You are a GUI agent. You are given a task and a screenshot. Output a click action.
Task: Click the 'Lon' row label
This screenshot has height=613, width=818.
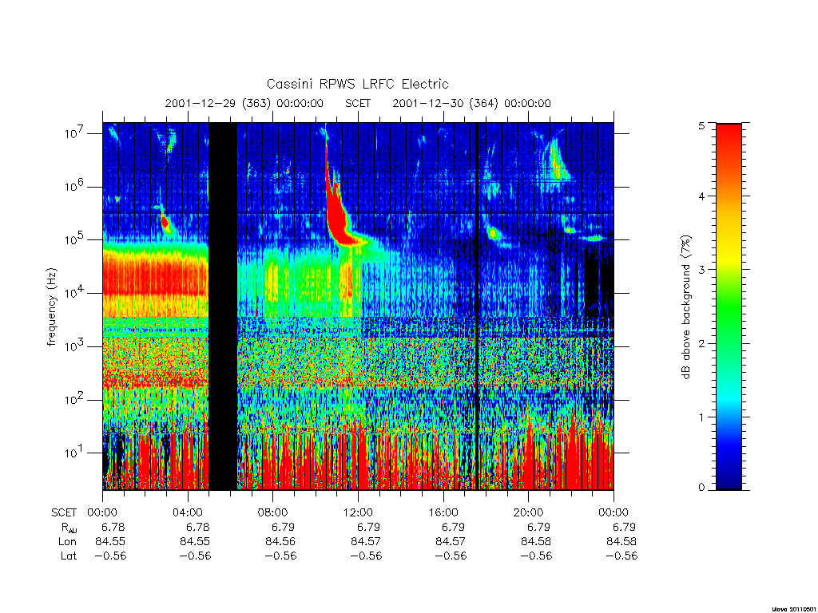67,542
